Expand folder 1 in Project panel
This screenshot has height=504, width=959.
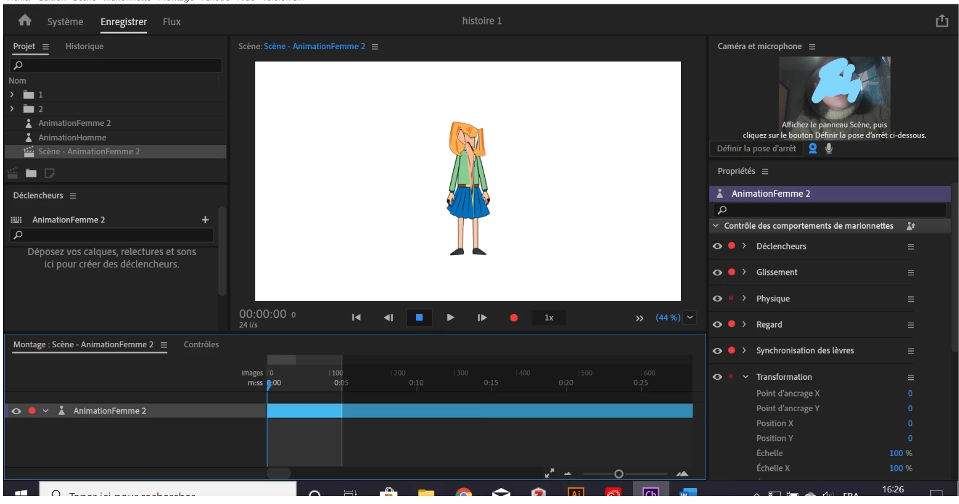click(12, 95)
